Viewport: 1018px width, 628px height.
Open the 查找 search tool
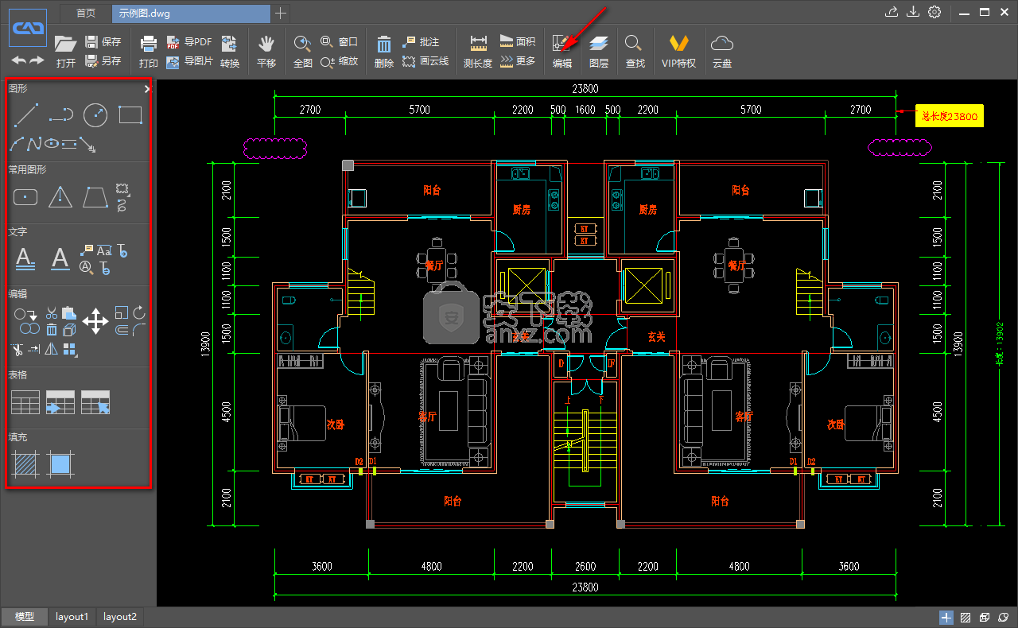[635, 52]
